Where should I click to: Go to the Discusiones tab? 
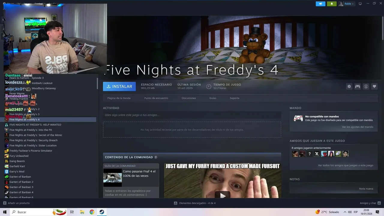(189, 98)
